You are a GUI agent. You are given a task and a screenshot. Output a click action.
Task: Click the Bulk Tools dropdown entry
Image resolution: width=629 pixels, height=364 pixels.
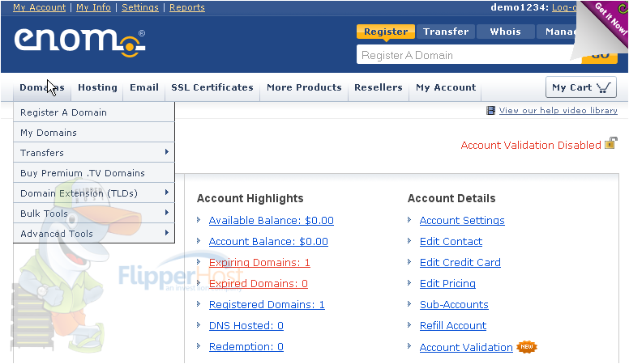pos(94,213)
